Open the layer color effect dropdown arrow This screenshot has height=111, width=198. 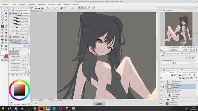195,58
